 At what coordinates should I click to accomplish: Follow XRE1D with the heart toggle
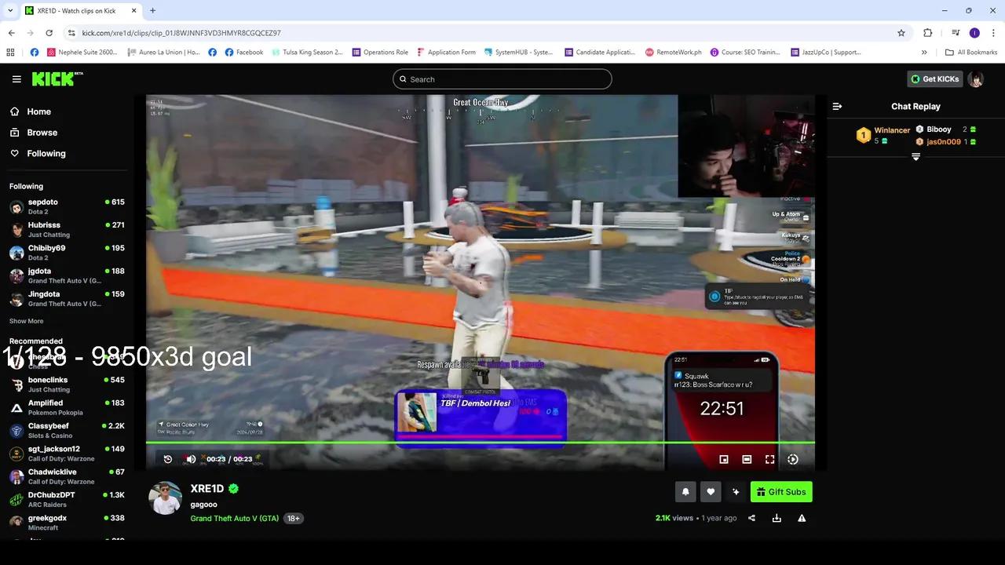coord(710,491)
